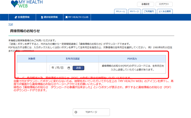The height and width of the screenshot is (118, 191).
Task: Click the 対象者 column header
Action: pos(32,59)
